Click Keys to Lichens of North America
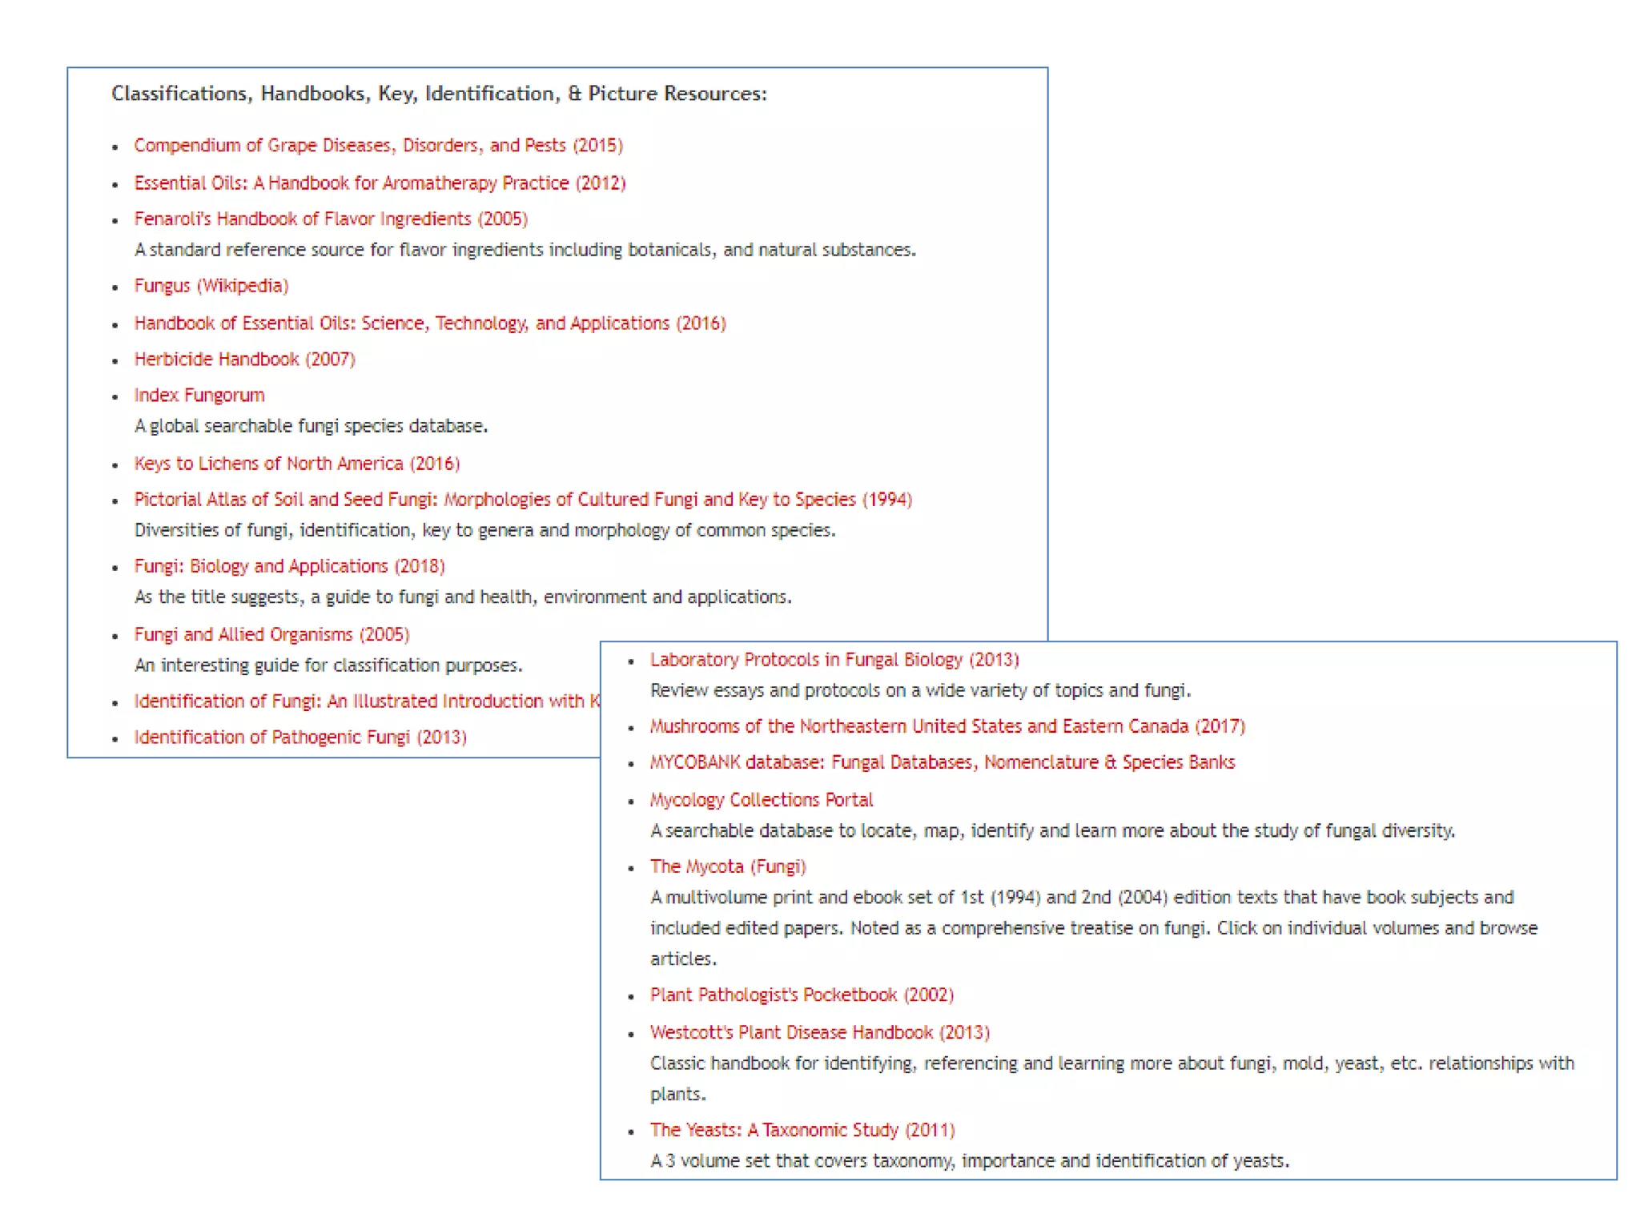 click(x=296, y=463)
